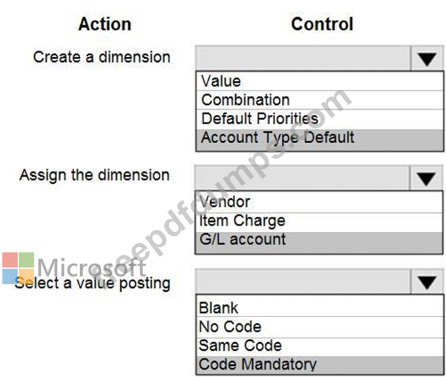Select Account Type Default option
The height and width of the screenshot is (377, 446).
(277, 138)
